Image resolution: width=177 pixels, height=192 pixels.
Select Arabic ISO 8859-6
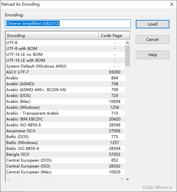[x=65, y=125]
